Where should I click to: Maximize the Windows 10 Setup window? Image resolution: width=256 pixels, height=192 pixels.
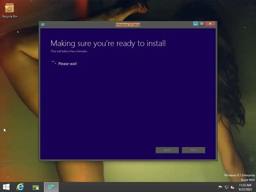(x=202, y=24)
